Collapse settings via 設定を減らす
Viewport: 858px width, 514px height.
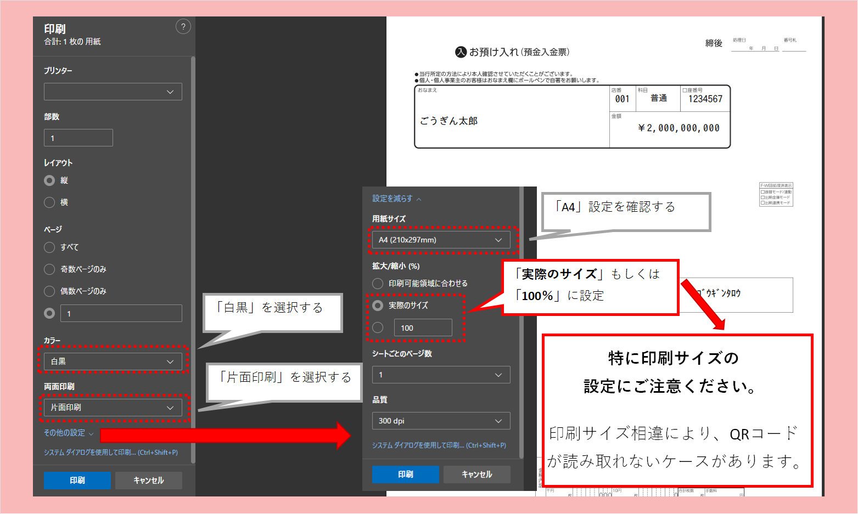click(397, 199)
